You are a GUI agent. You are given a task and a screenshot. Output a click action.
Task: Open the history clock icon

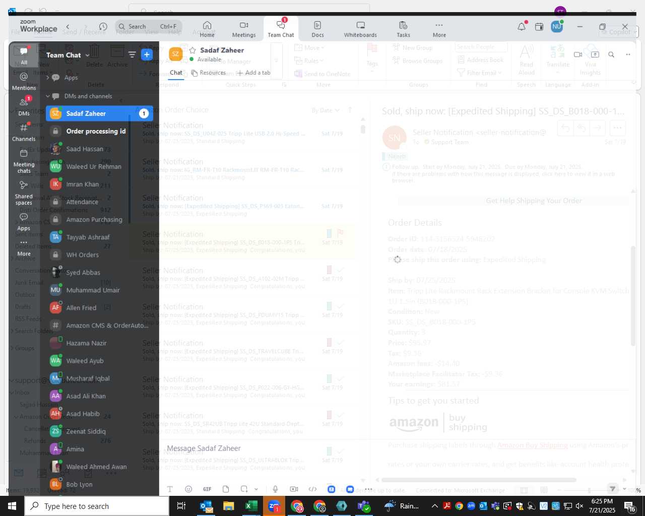click(x=103, y=27)
